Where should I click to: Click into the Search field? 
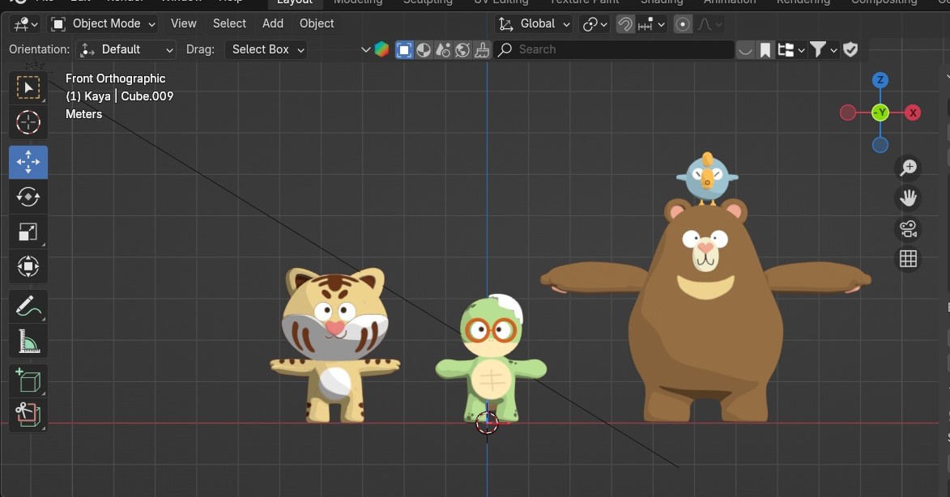[613, 49]
